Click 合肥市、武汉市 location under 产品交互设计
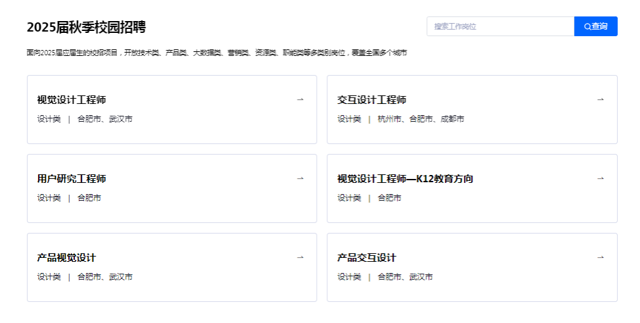Image resolution: width=640 pixels, height=323 pixels. 405,277
